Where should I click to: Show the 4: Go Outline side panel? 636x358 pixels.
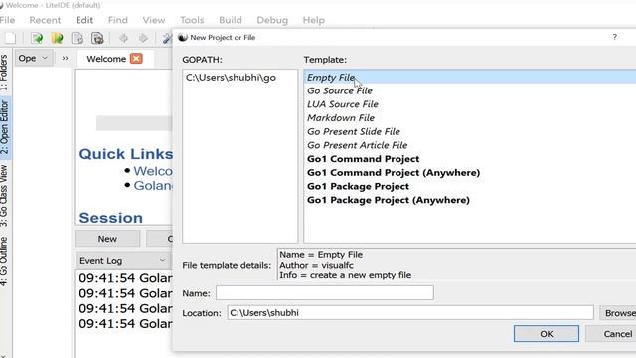4,262
